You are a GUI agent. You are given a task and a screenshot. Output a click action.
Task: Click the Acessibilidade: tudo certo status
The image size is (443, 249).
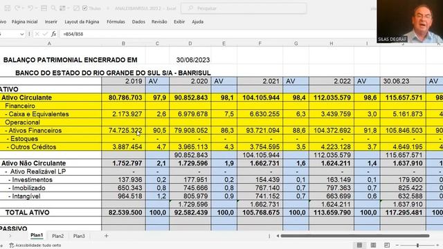[35, 246]
